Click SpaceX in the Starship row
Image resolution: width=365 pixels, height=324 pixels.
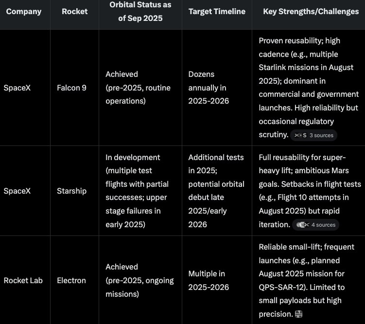17,191
